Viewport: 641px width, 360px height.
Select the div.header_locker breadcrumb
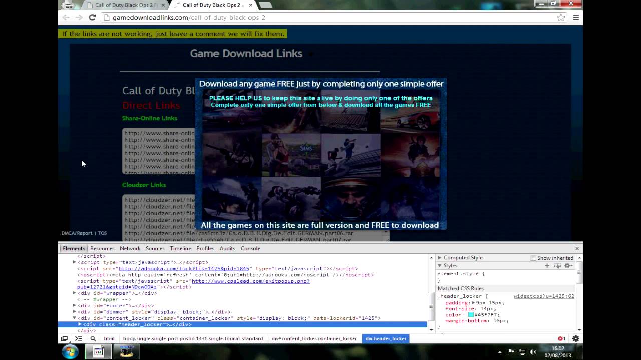pyautogui.click(x=386, y=338)
